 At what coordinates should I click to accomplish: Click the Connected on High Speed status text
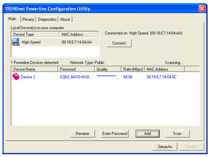pyautogui.click(x=143, y=33)
